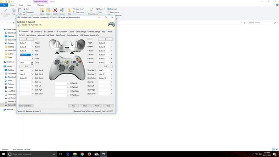Viewport: 279px width, 157px height.
Task: Switch to the Axis to Button sub-tab
Action: (31, 35)
